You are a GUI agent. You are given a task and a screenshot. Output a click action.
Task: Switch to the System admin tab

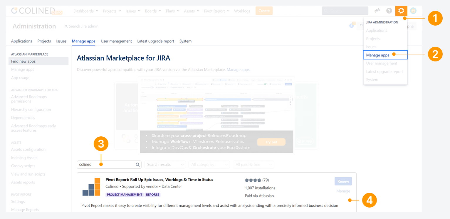tap(185, 41)
